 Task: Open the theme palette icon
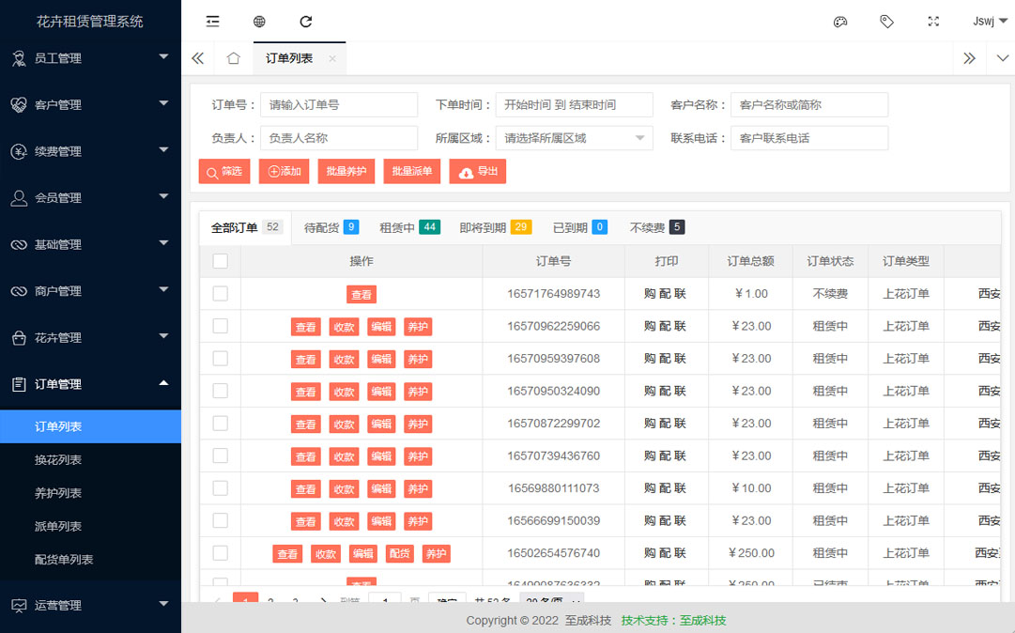[840, 22]
